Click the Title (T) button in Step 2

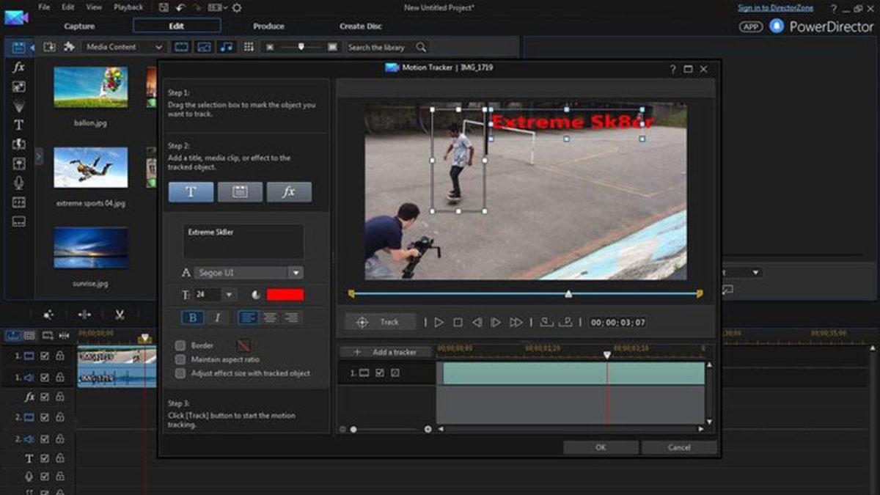coord(191,192)
